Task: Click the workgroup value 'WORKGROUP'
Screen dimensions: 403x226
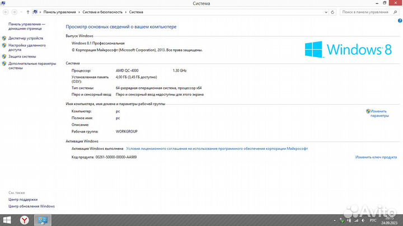Action: [x=126, y=131]
